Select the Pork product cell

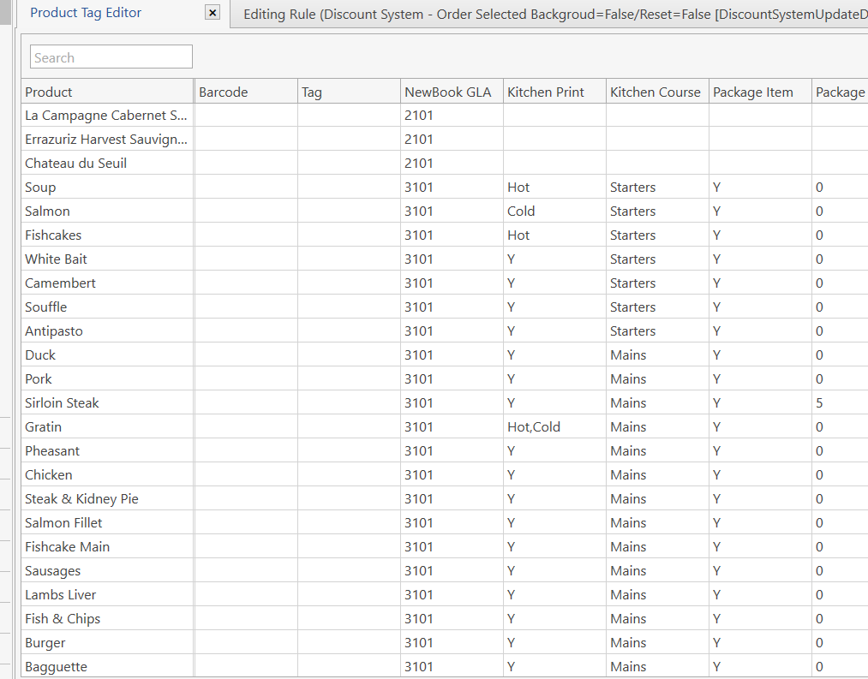(x=108, y=378)
